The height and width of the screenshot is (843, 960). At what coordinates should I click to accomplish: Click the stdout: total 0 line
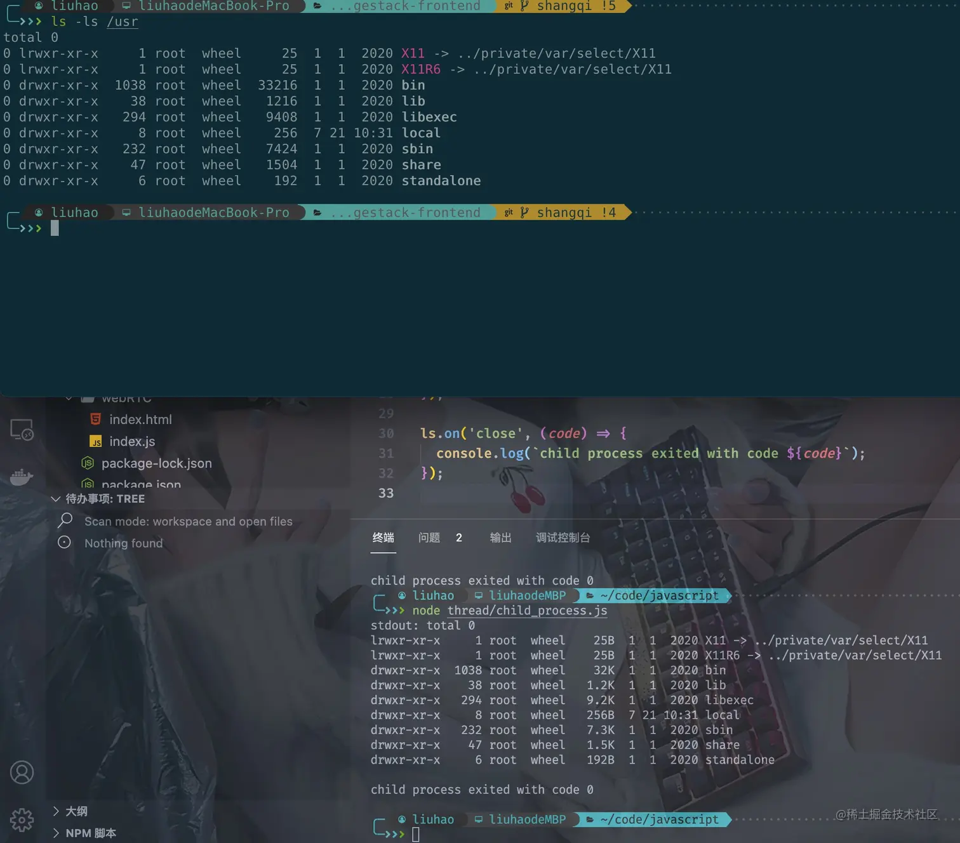(423, 625)
